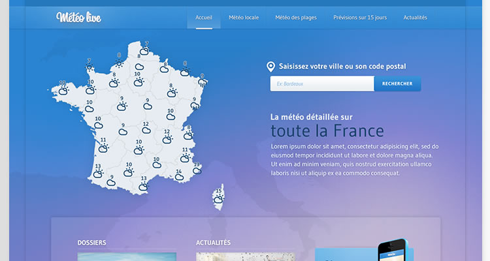Open the Météo locale menu item

pyautogui.click(x=244, y=18)
